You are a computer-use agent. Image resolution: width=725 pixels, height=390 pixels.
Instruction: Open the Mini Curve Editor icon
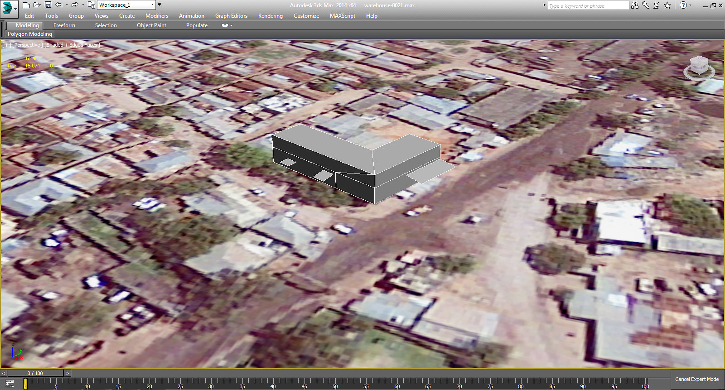coord(10,384)
